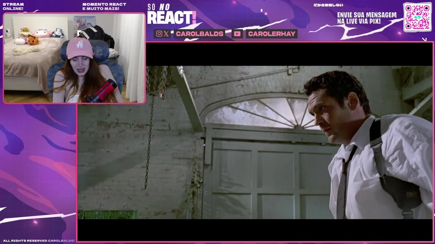
Task: Click the ENVIE SUA MENSAGEM NA LIVE VIA PIX! text
Action: [x=367, y=18]
